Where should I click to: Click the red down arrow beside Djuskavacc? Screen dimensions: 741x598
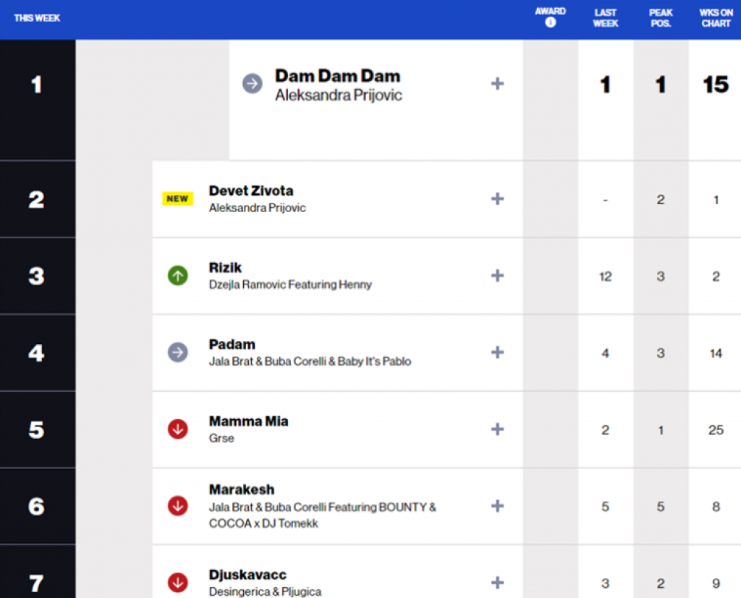[177, 582]
